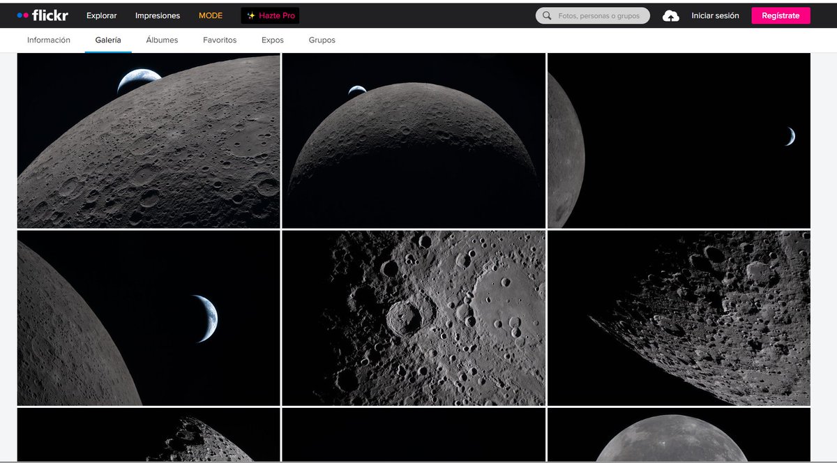Open bottom photo of full Moon disc
This screenshot has width=837, height=463.
tap(679, 434)
